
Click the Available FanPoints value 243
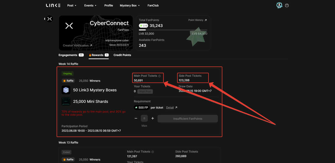pyautogui.click(x=142, y=45)
